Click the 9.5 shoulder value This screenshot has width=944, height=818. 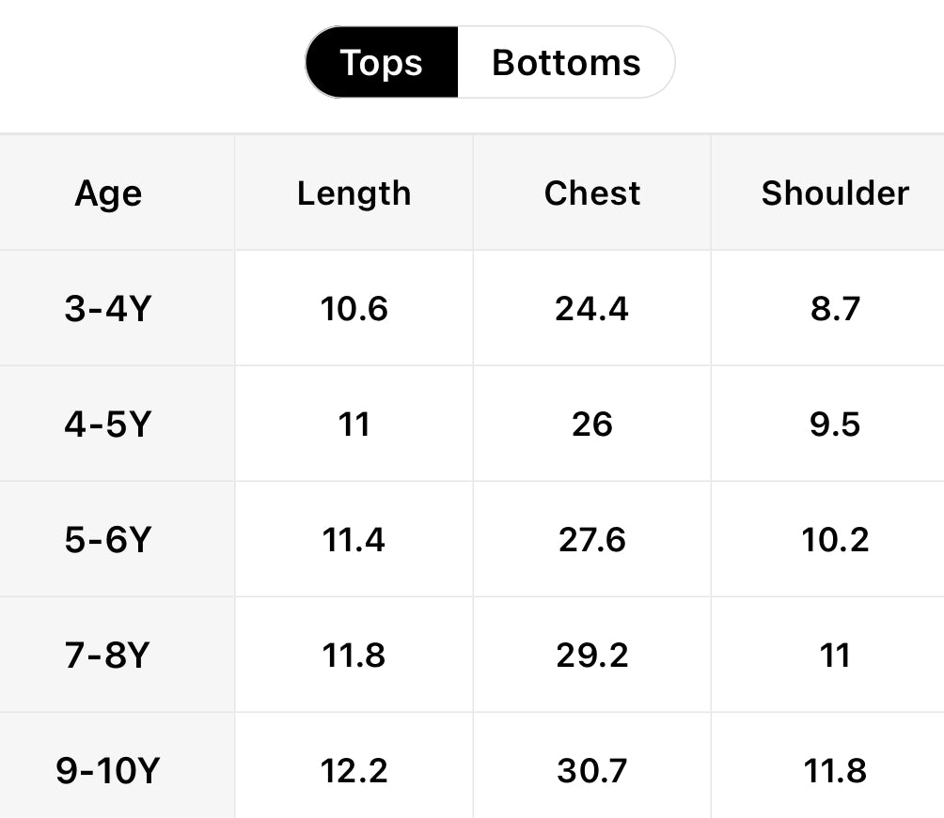point(835,424)
